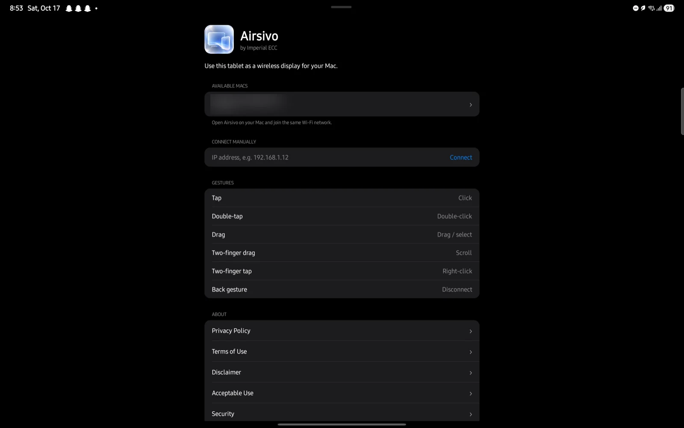Expand the Security chevron arrow
684x428 pixels.
pyautogui.click(x=471, y=414)
